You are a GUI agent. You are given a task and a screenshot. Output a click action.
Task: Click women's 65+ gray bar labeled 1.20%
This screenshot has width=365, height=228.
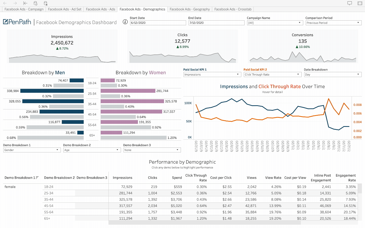(x=133, y=138)
